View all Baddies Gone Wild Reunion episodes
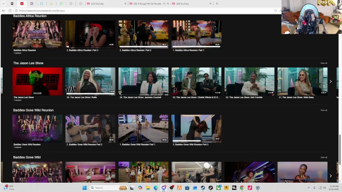The image size is (342, 192). pyautogui.click(x=324, y=110)
